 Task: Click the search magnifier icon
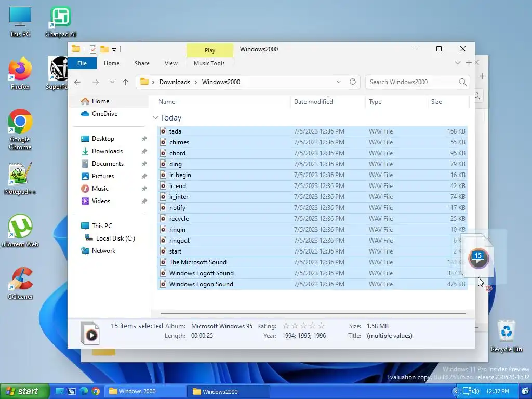462,82
